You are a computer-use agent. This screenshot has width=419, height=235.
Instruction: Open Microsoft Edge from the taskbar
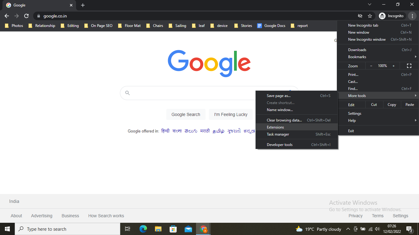143,229
